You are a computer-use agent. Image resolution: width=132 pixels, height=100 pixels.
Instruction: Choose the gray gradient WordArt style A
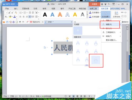[83, 15]
